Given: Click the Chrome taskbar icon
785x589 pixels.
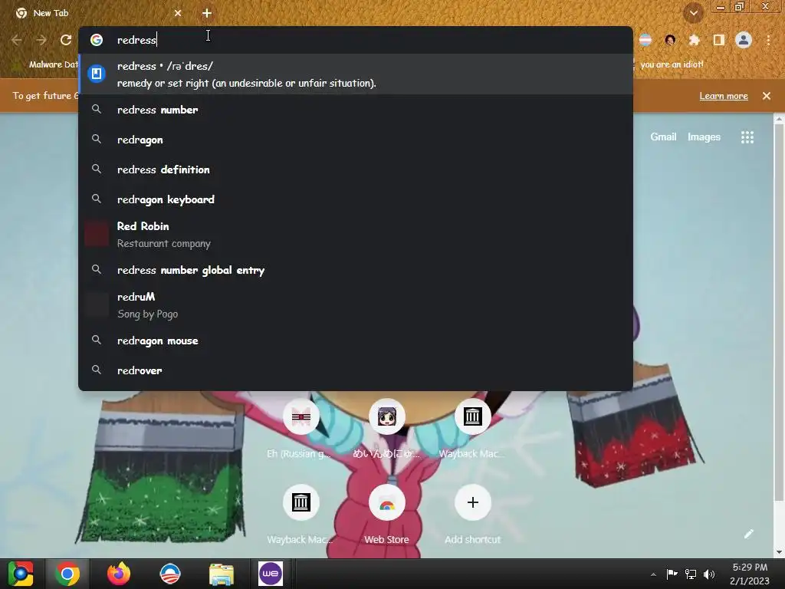Looking at the screenshot, I should point(67,574).
